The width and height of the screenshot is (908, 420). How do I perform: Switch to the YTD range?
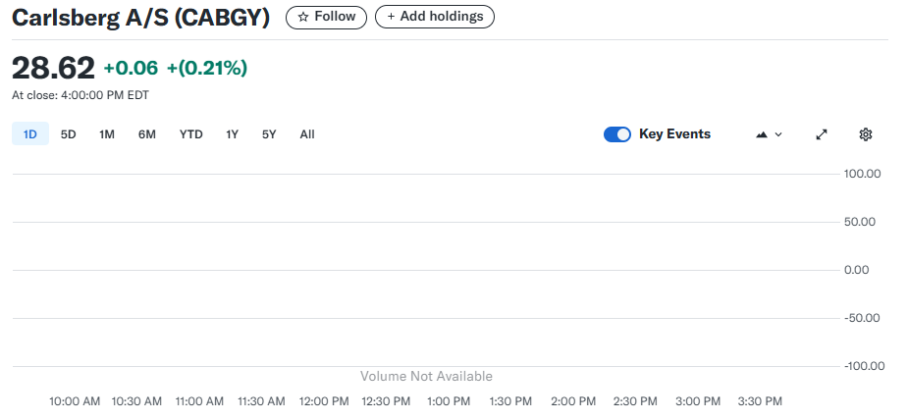[190, 134]
